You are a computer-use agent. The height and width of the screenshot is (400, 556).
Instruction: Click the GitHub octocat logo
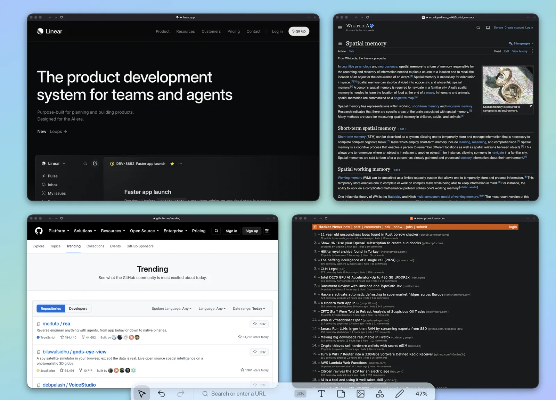39,231
